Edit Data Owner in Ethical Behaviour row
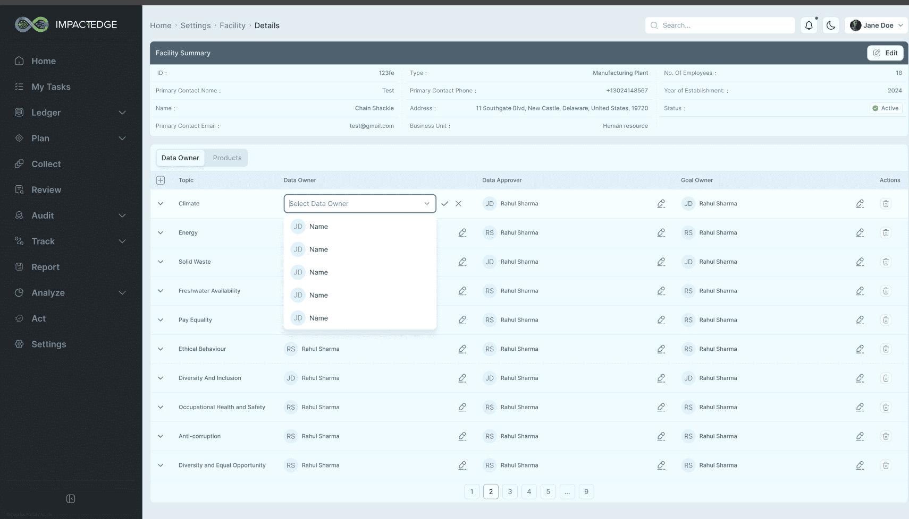 [462, 349]
